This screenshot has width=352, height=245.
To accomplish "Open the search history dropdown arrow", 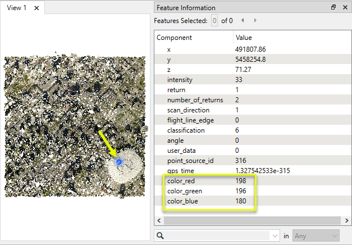I will coord(275,236).
